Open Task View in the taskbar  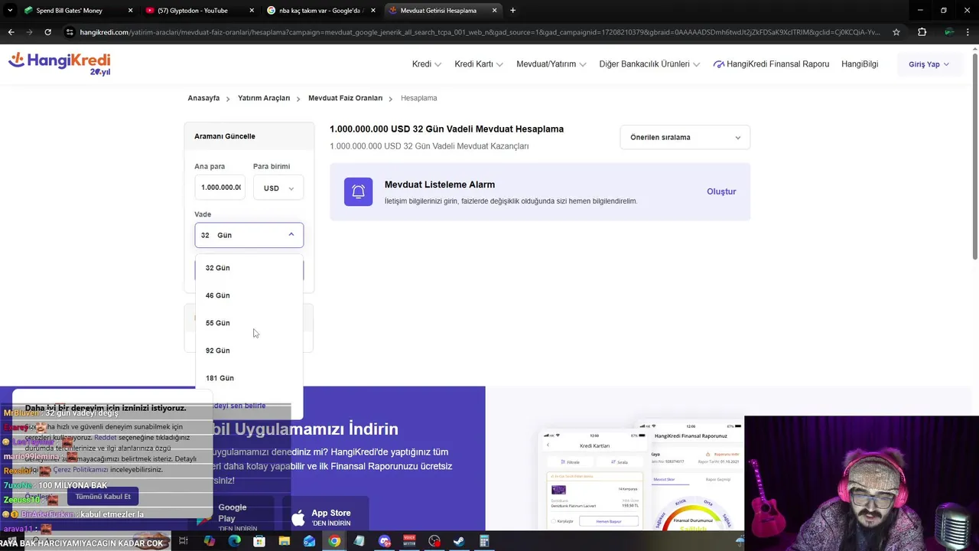tap(184, 541)
